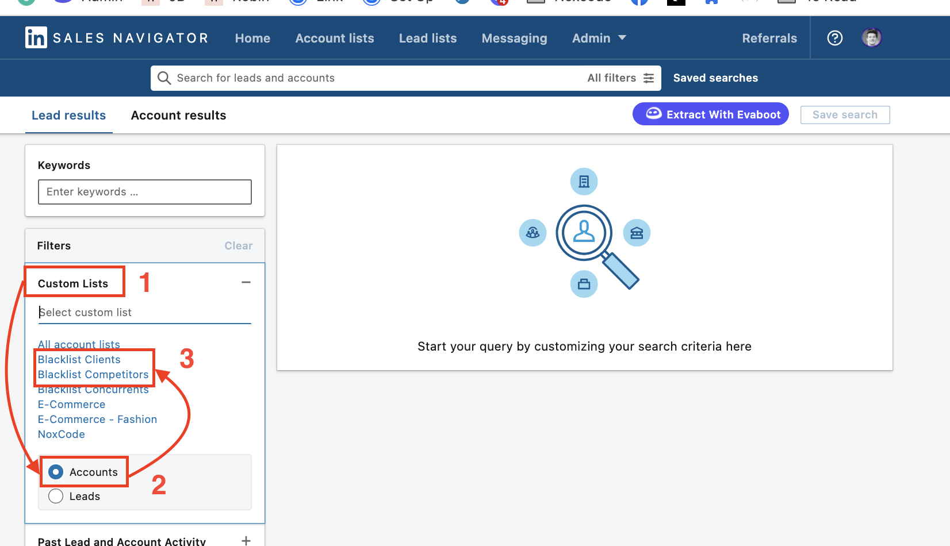This screenshot has height=546, width=950.
Task: Click the Past Lead and Account Activity heading
Action: [121, 541]
